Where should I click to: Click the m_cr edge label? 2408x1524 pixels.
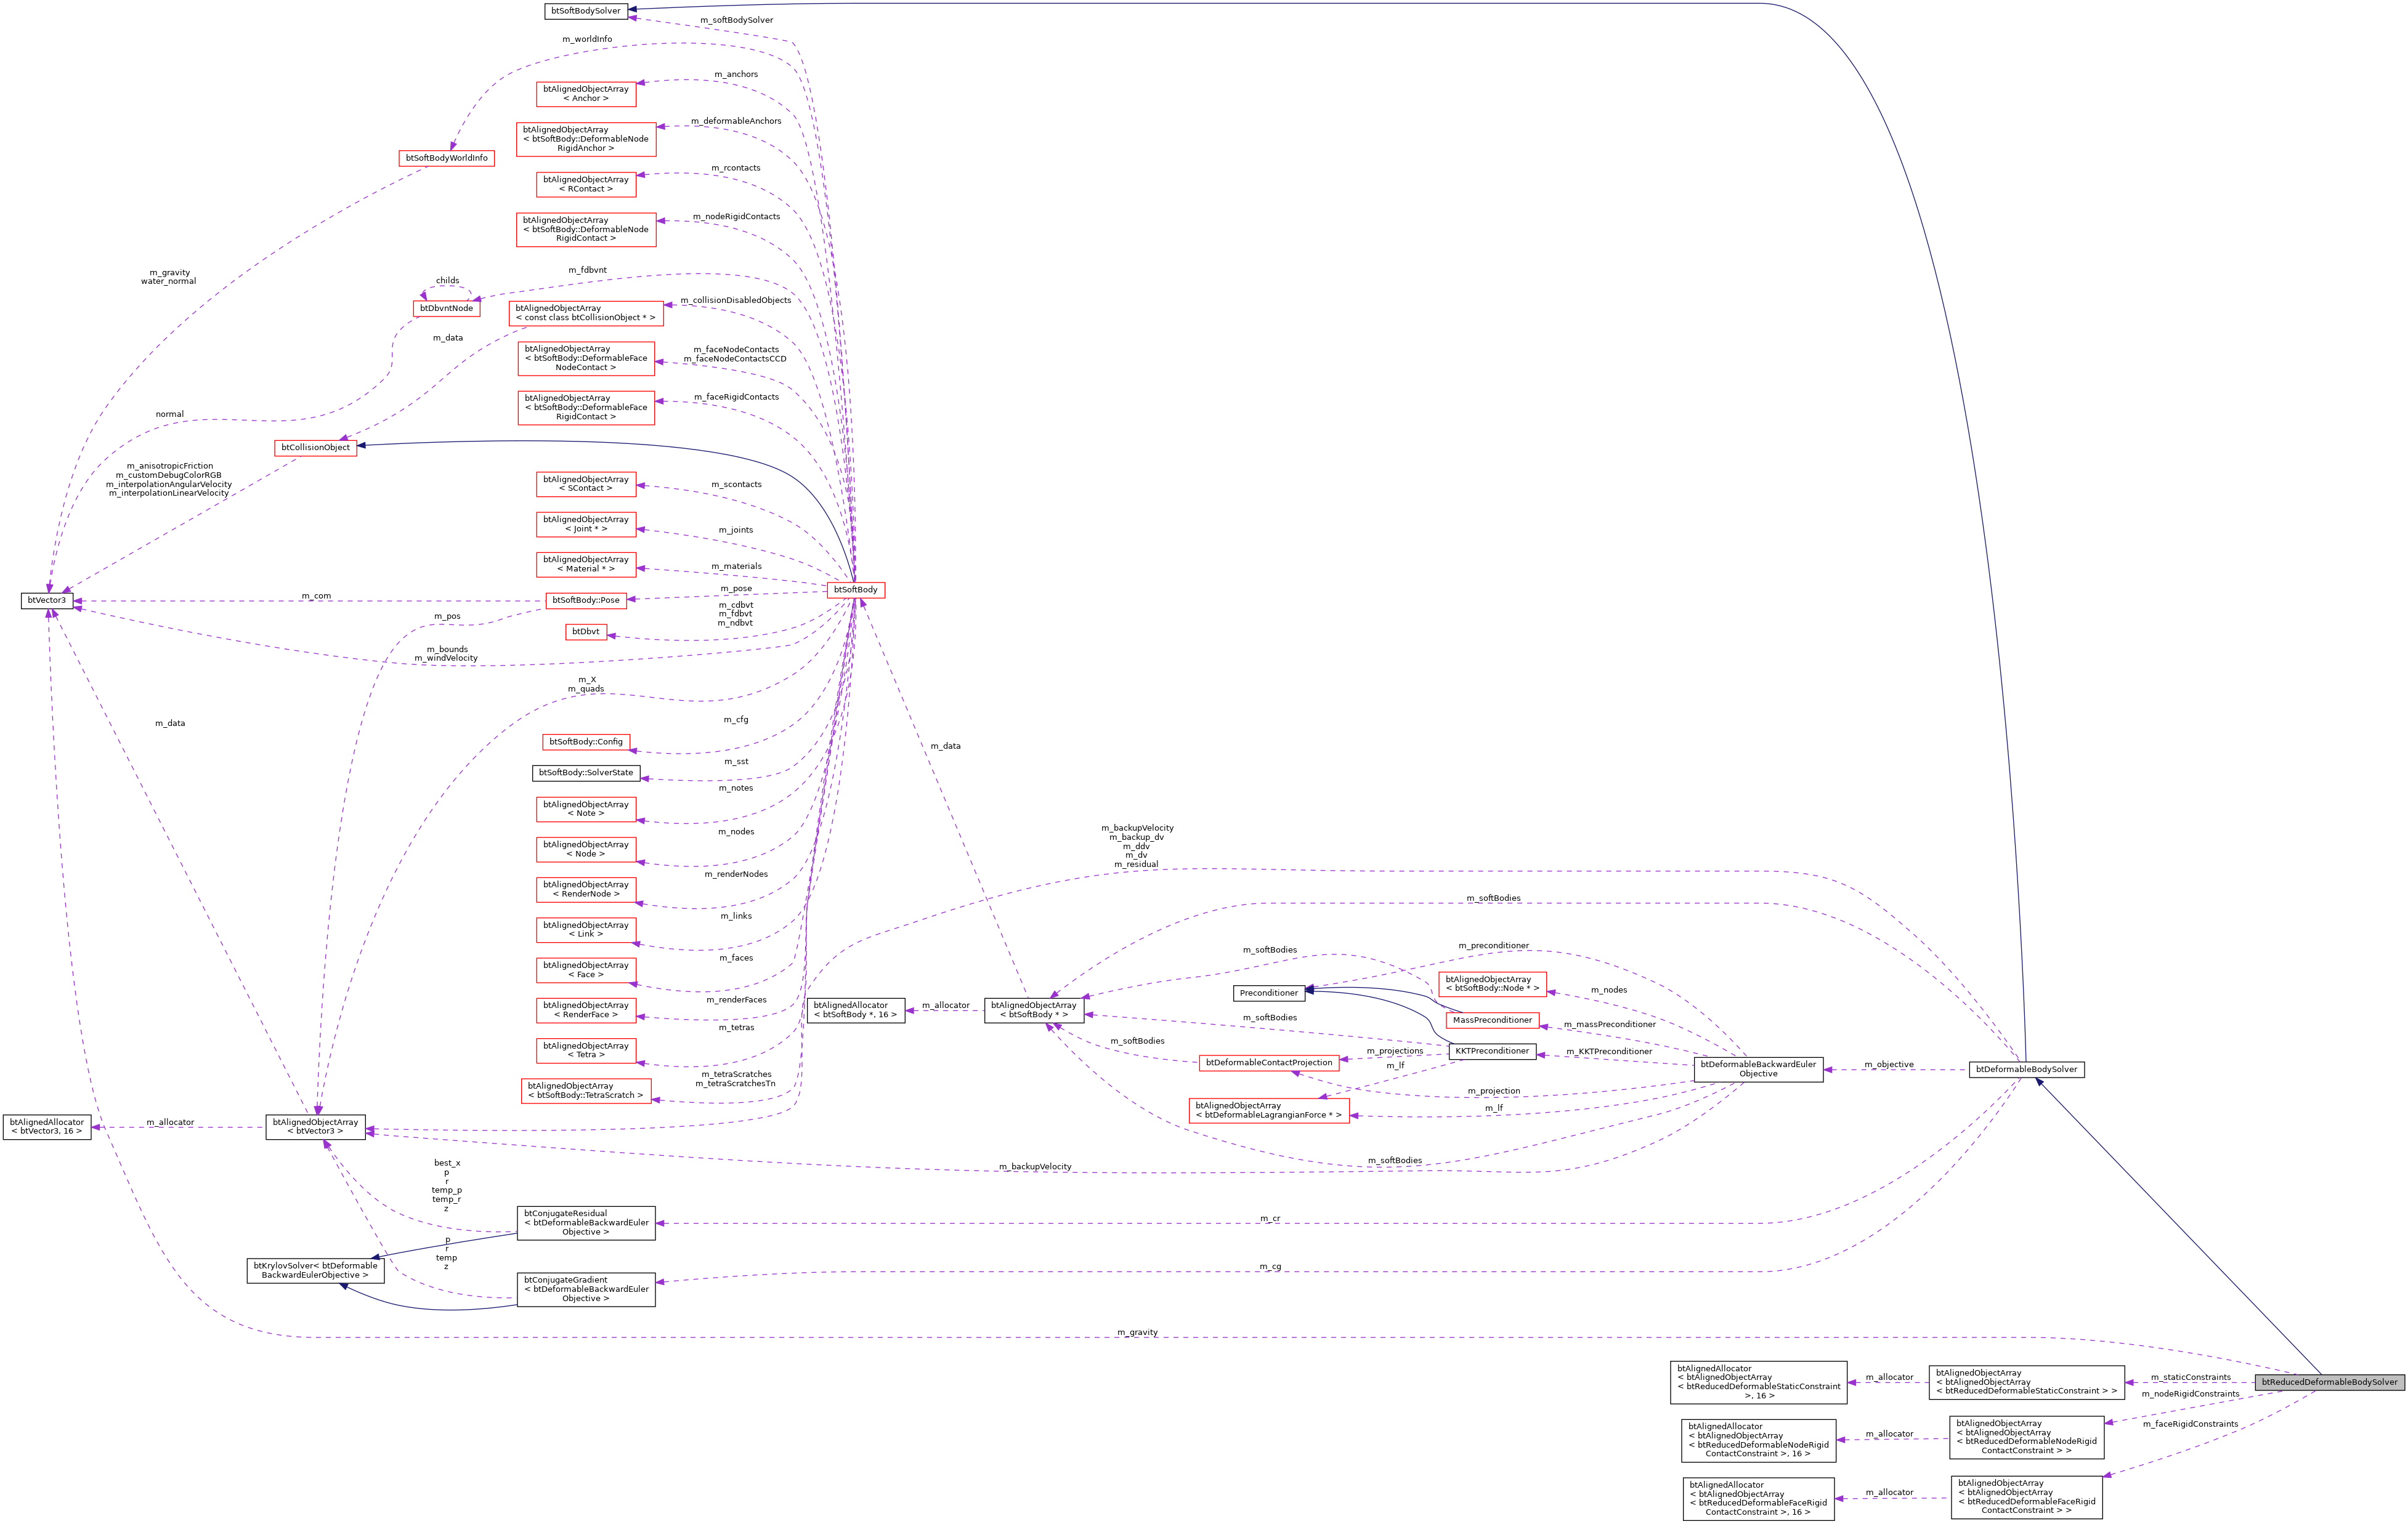point(1270,1218)
